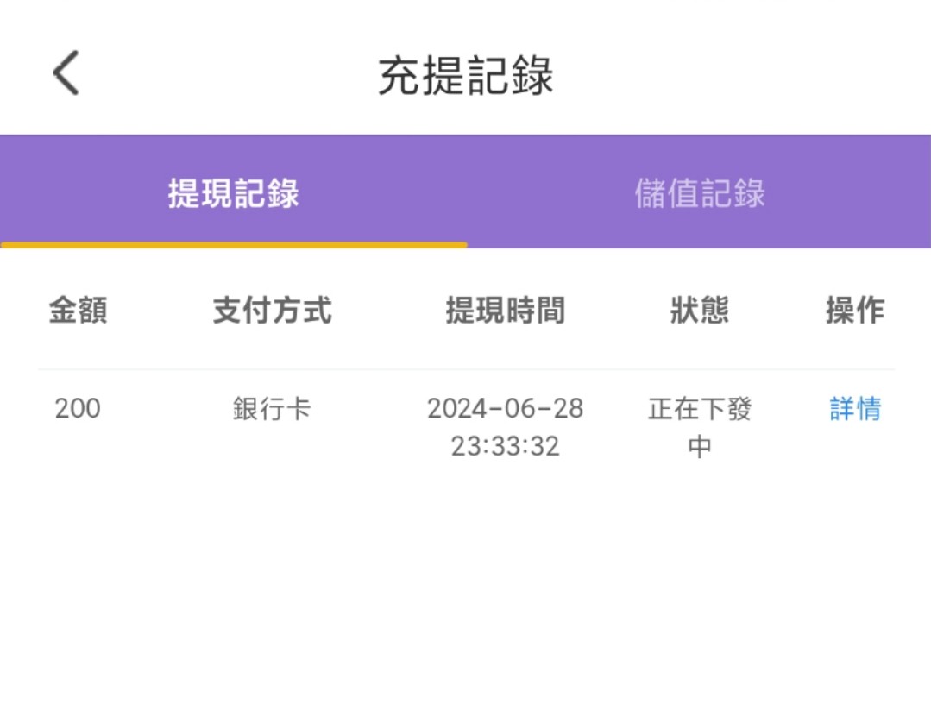Click the 狀態 column header

pyautogui.click(x=699, y=311)
